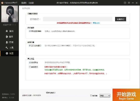The width and height of the screenshot is (140, 101).
Task: Click the home house icon
Action: 7,31
